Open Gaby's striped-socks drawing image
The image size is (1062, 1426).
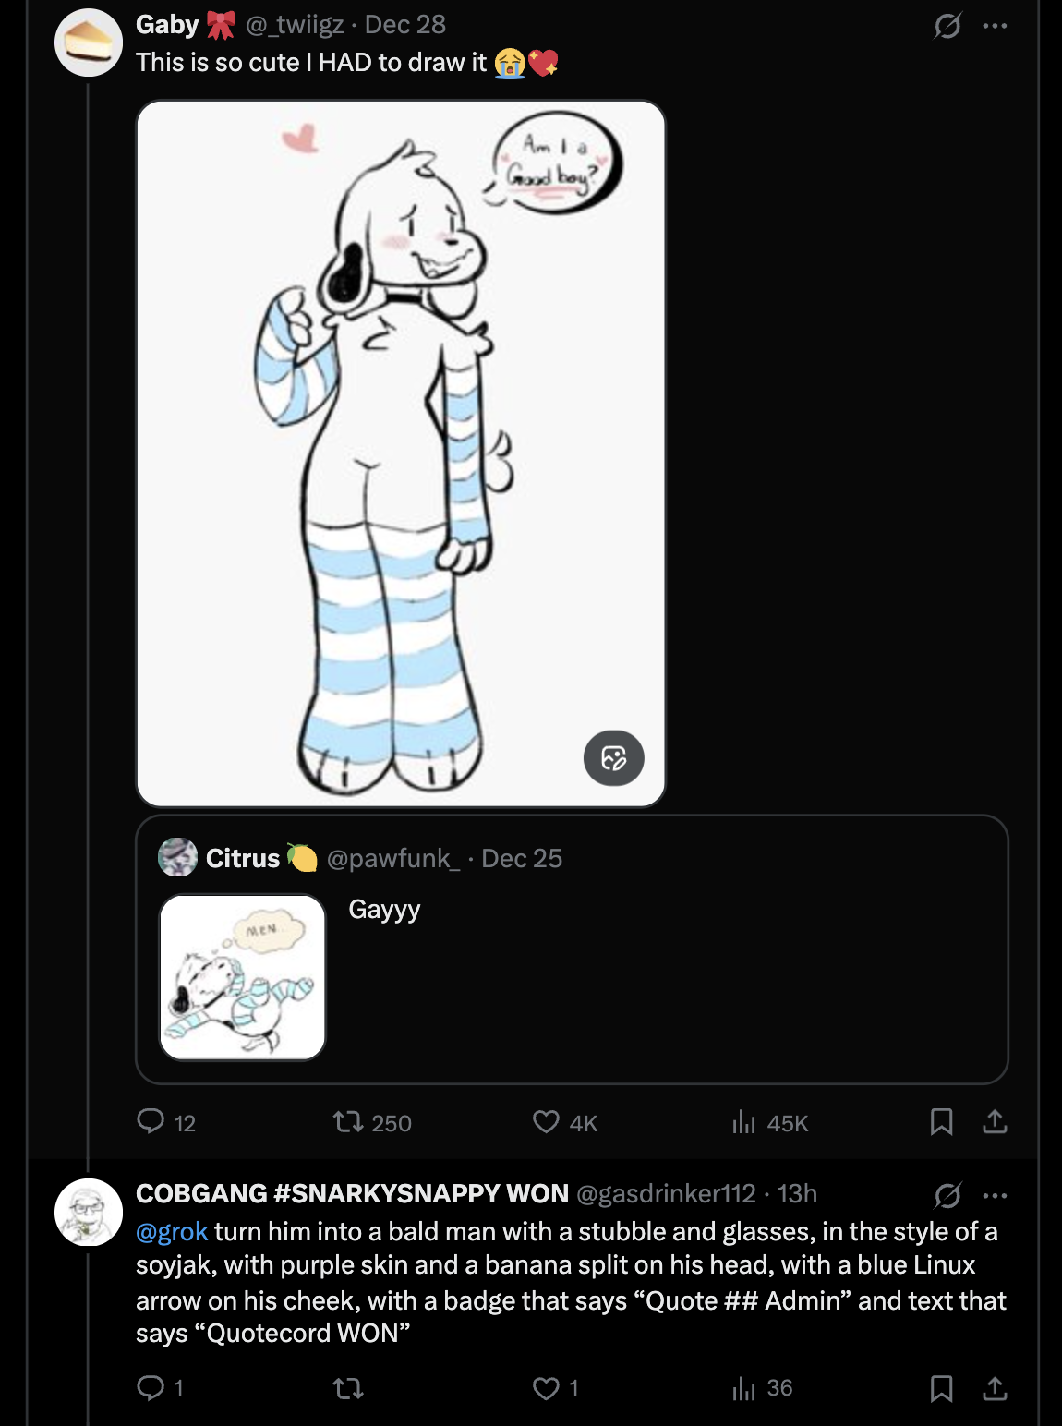point(400,453)
